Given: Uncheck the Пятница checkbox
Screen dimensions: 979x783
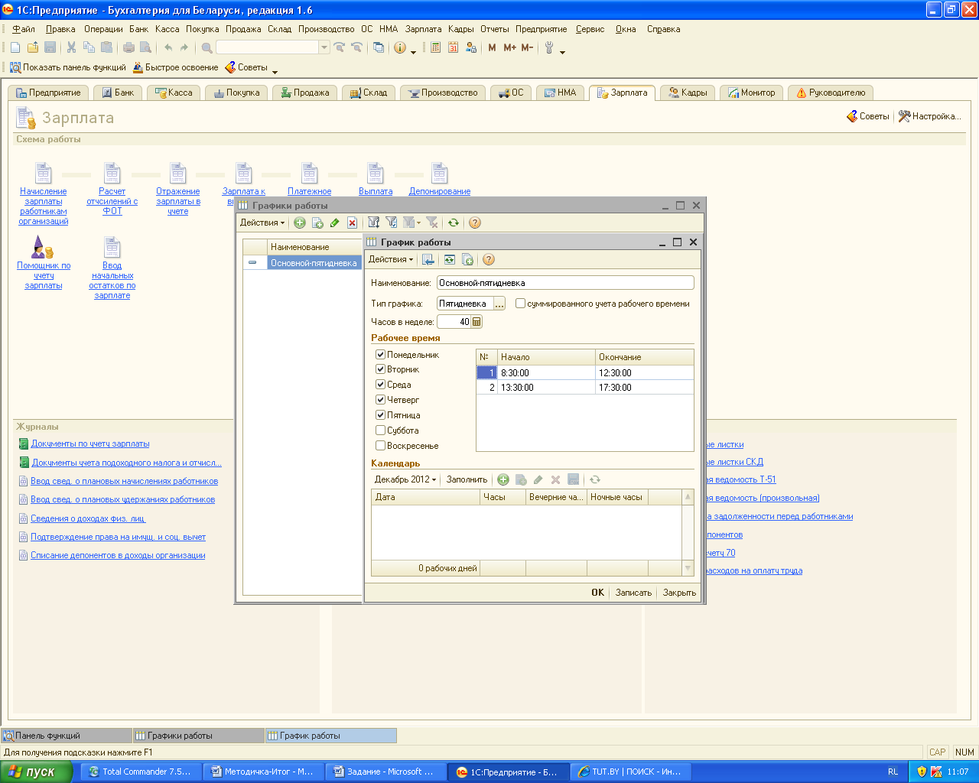Looking at the screenshot, I should click(x=380, y=415).
